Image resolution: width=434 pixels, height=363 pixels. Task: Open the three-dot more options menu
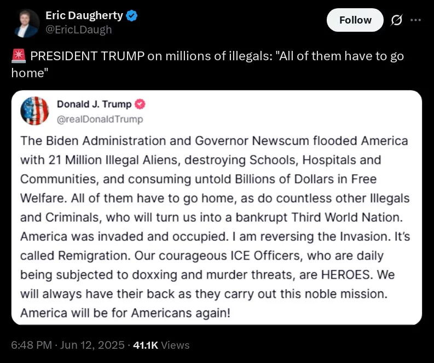coord(416,20)
